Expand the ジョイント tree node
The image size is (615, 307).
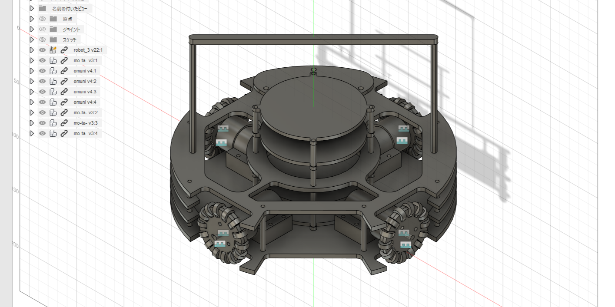pos(32,29)
